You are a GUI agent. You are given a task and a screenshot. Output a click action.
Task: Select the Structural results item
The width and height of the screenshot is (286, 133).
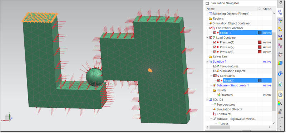pyautogui.click(x=227, y=95)
